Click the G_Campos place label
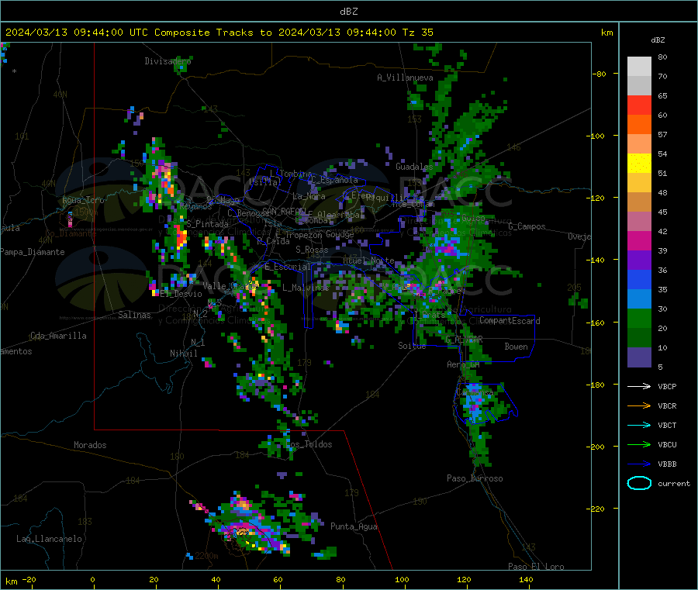 tap(527, 226)
